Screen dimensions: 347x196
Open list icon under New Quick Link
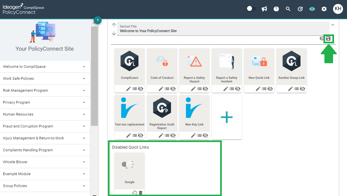(x=264, y=89)
